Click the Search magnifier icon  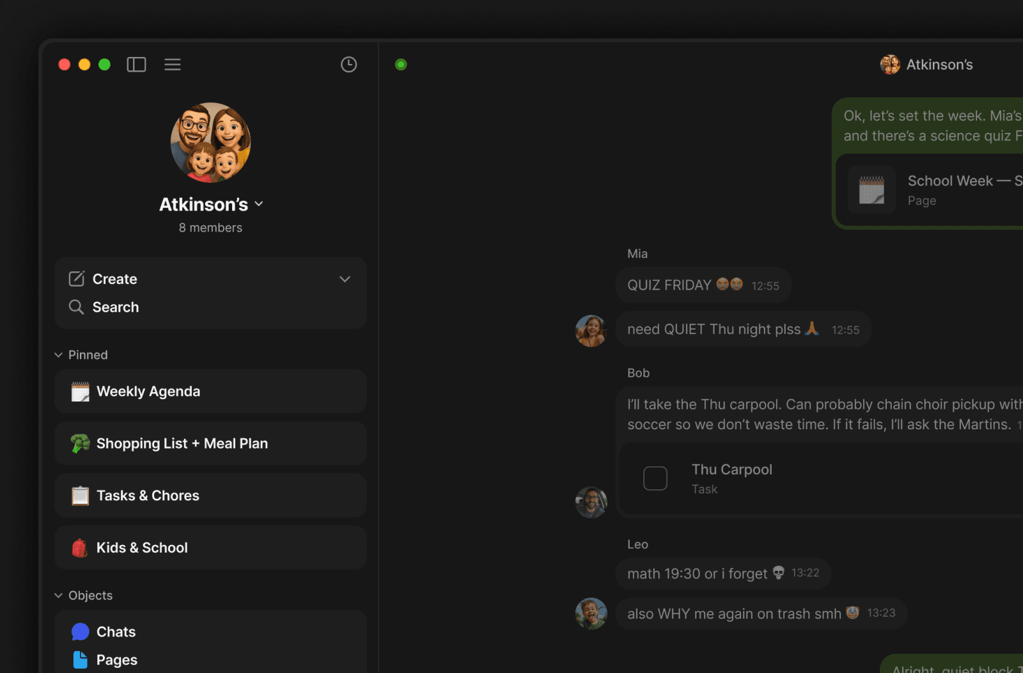[x=76, y=307]
